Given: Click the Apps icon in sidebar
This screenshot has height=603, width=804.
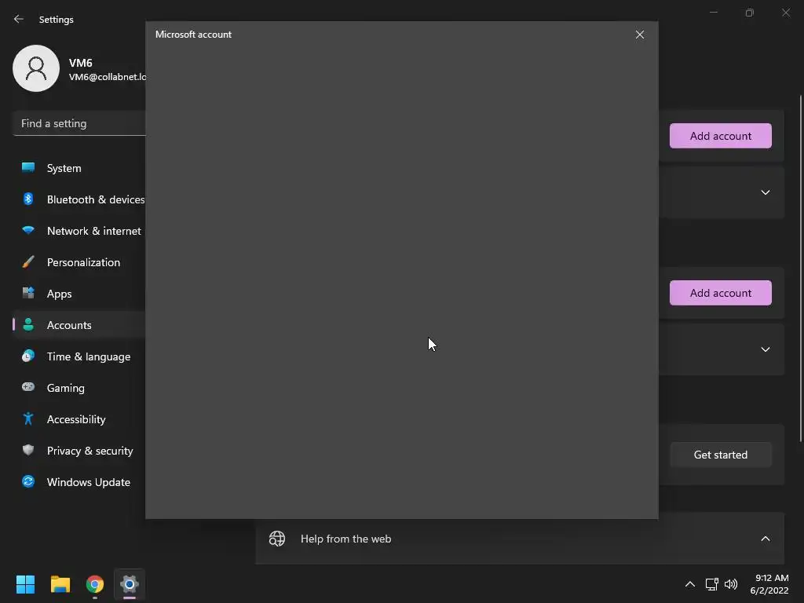Looking at the screenshot, I should point(28,293).
